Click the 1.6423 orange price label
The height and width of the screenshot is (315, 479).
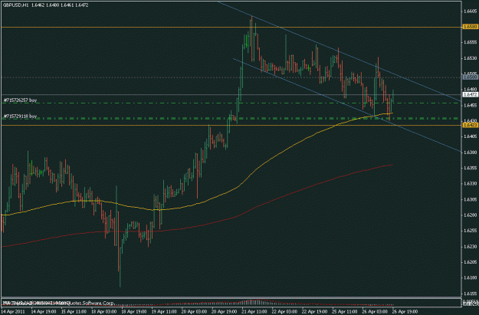tap(470, 125)
